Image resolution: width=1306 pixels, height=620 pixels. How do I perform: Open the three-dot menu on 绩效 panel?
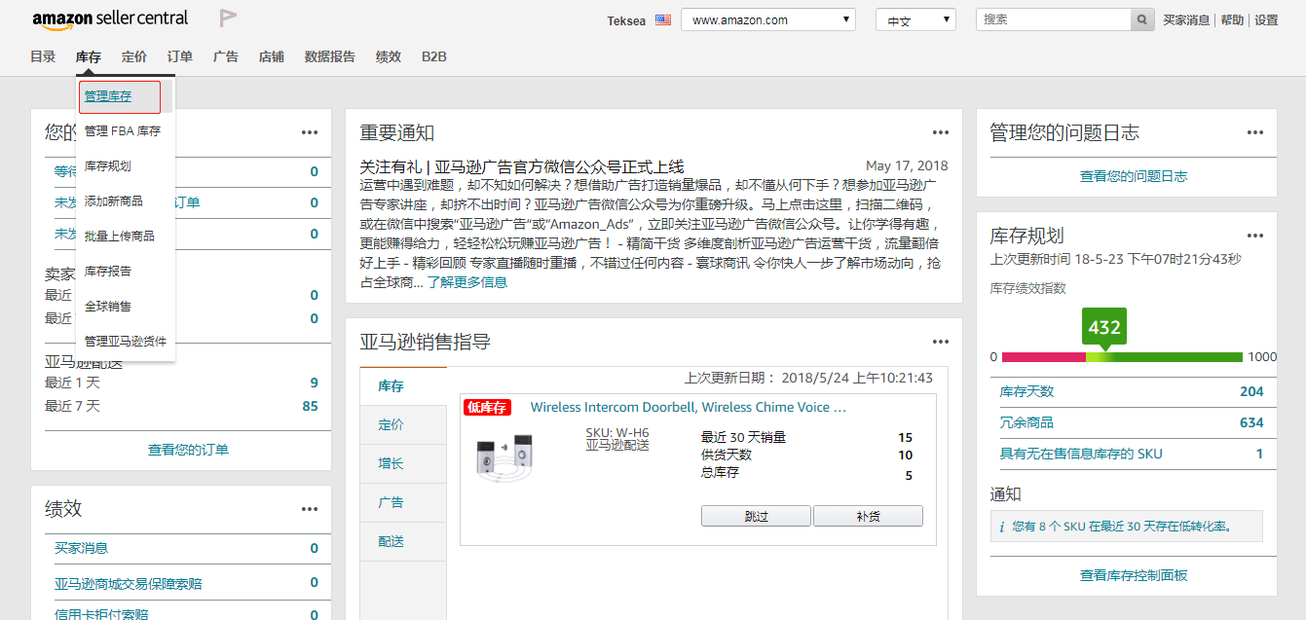pos(310,509)
